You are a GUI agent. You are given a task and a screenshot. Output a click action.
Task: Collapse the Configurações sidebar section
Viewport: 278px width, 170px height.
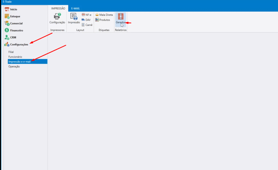click(19, 45)
